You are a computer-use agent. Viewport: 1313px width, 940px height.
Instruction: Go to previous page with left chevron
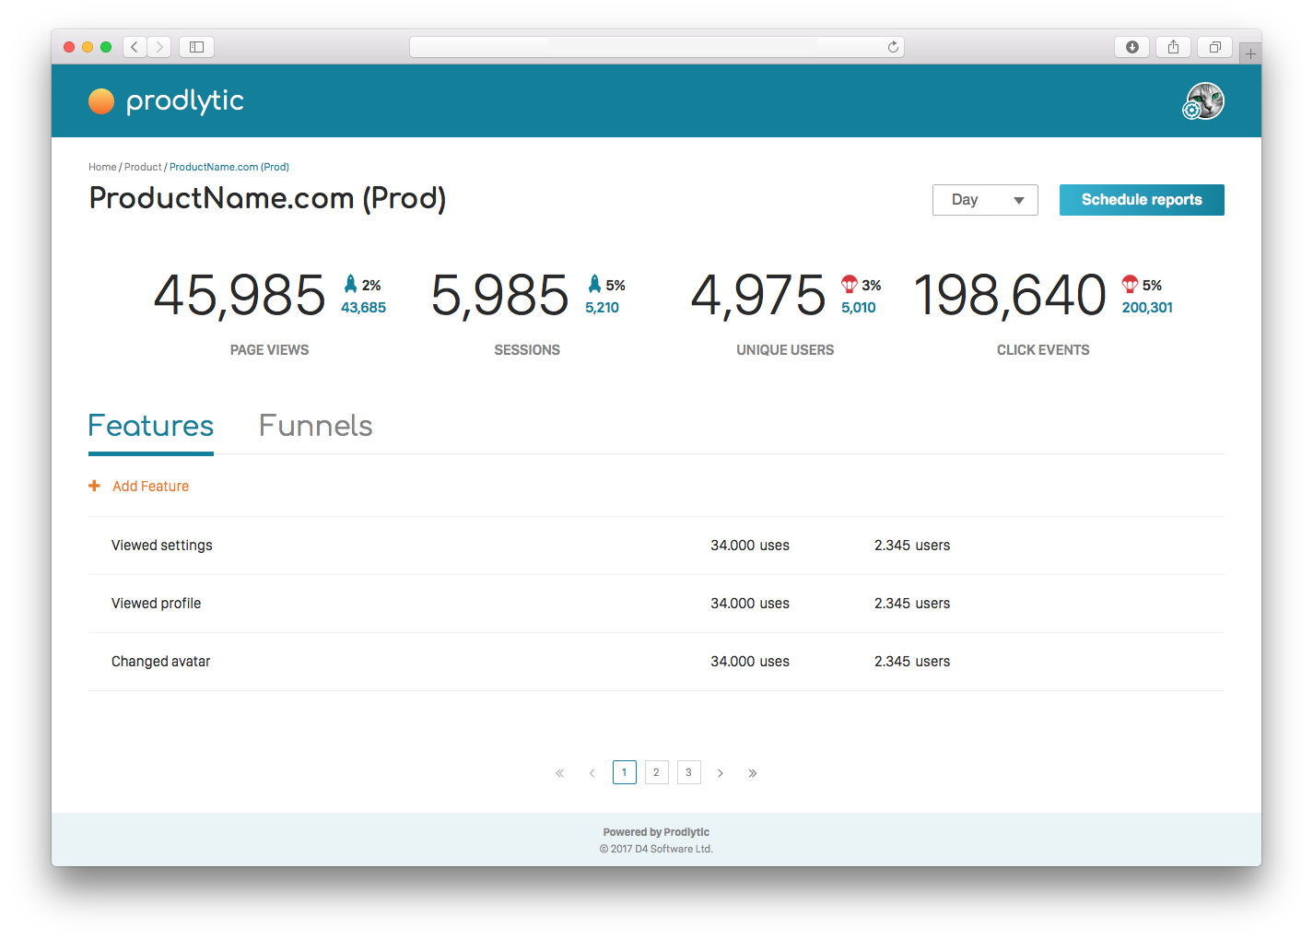pos(592,773)
